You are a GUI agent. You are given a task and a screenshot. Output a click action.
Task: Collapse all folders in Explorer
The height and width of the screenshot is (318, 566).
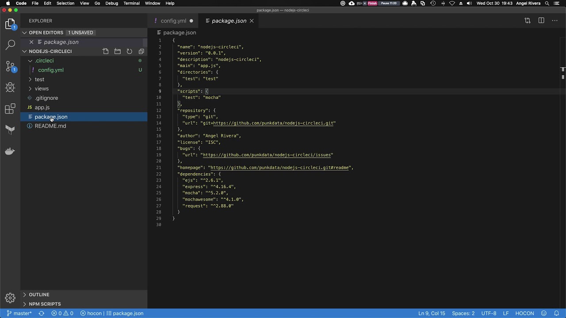141,51
